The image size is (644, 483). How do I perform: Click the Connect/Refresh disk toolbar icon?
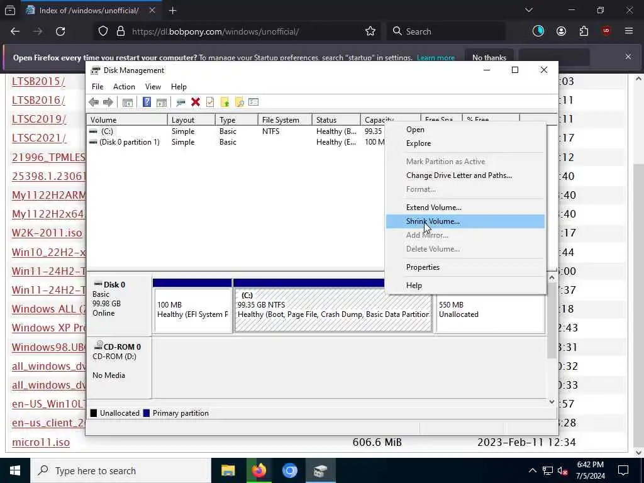tap(180, 103)
